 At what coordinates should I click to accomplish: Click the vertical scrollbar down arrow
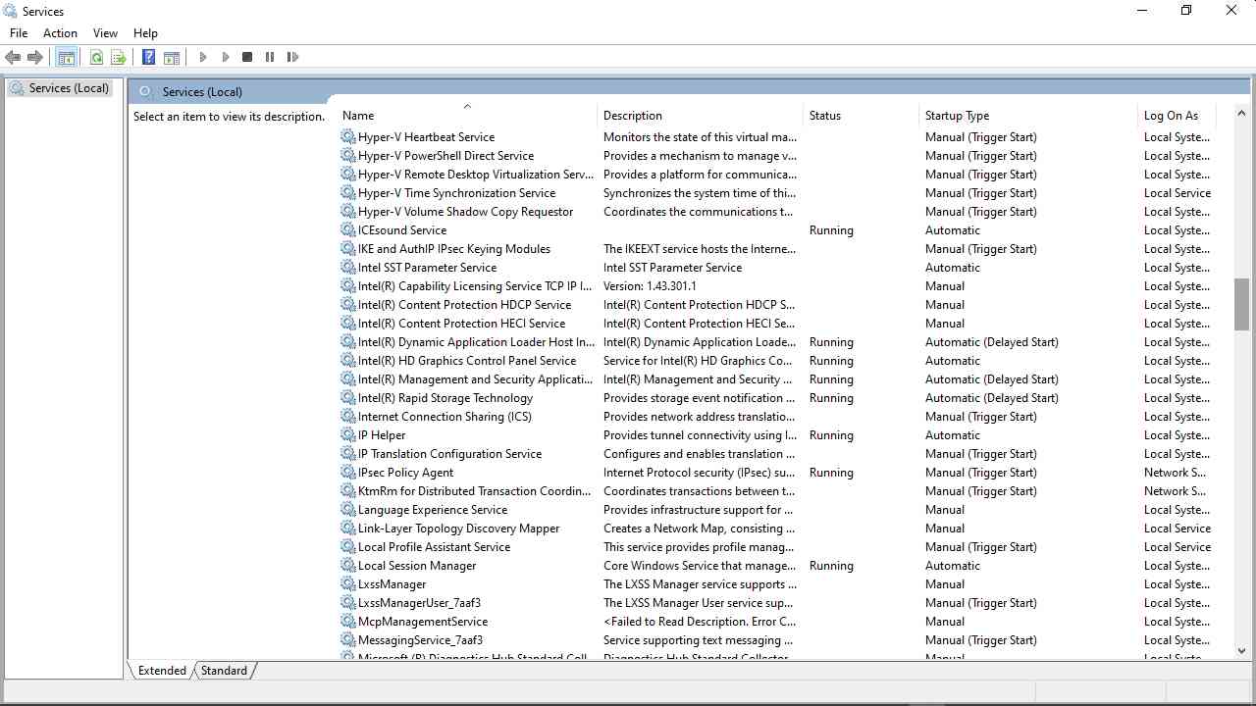pyautogui.click(x=1241, y=650)
